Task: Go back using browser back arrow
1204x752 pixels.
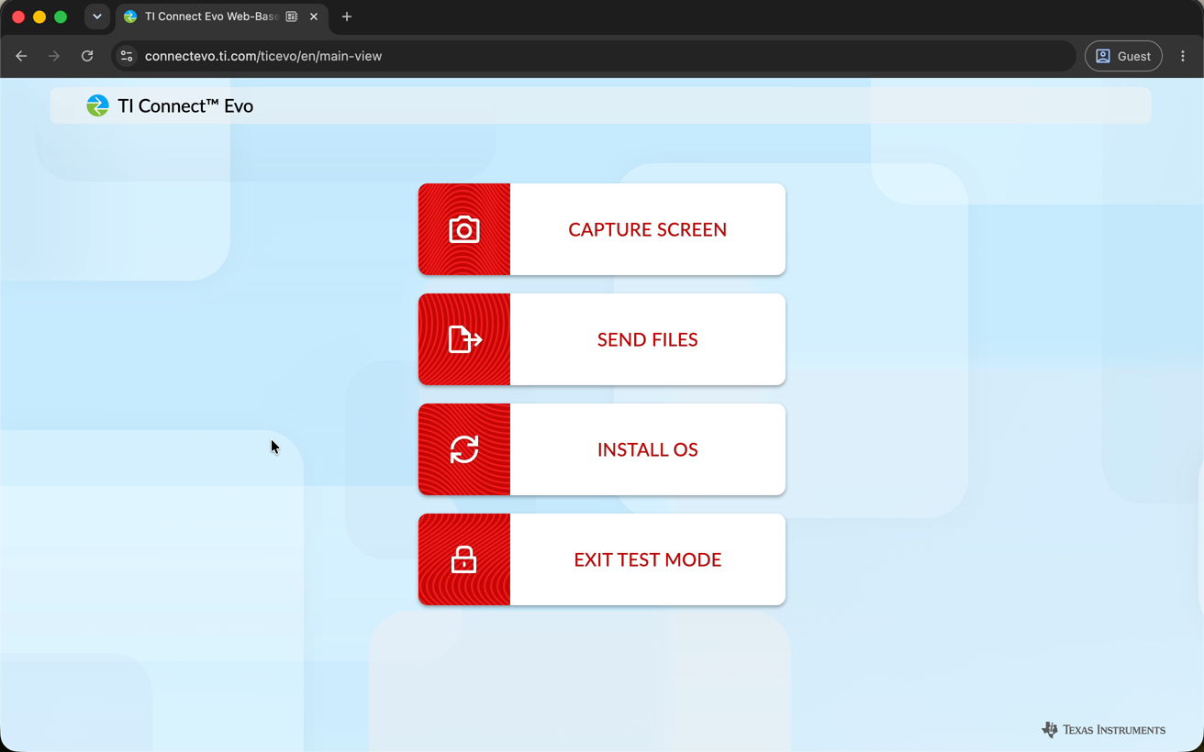Action: (x=21, y=56)
